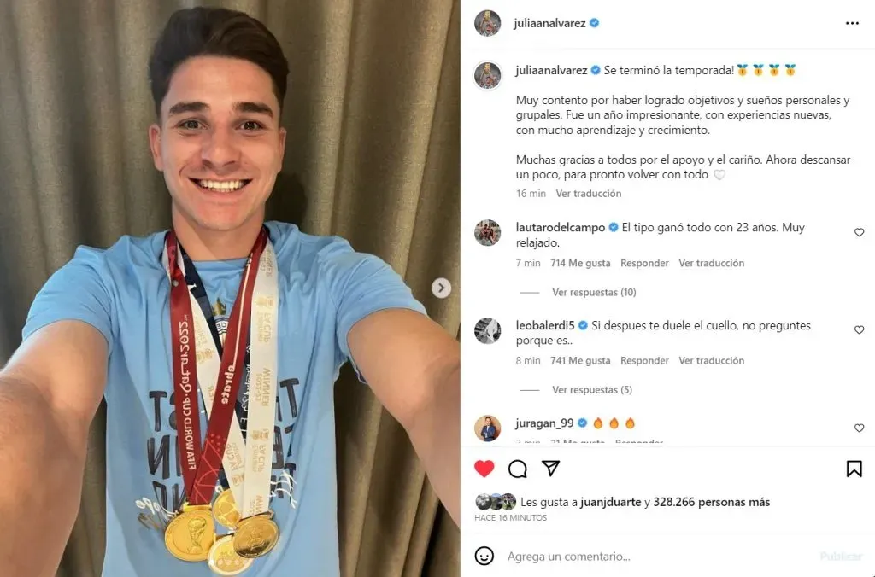875x577 pixels.
Task: Open leobalerdi5's profile from username
Action: point(545,325)
